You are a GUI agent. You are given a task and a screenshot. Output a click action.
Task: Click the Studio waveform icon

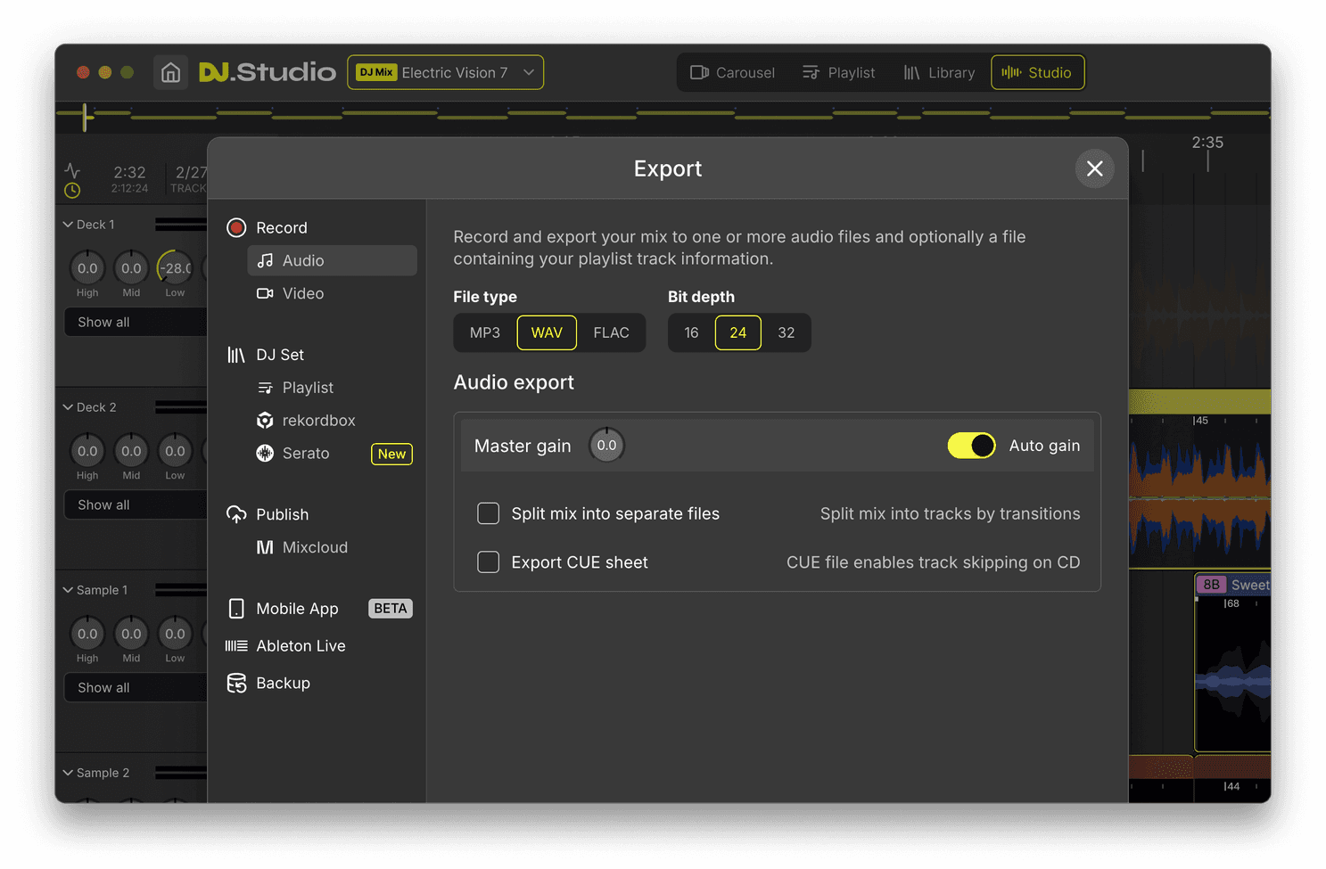1011,72
